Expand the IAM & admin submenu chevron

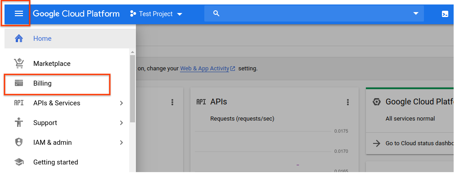point(122,143)
